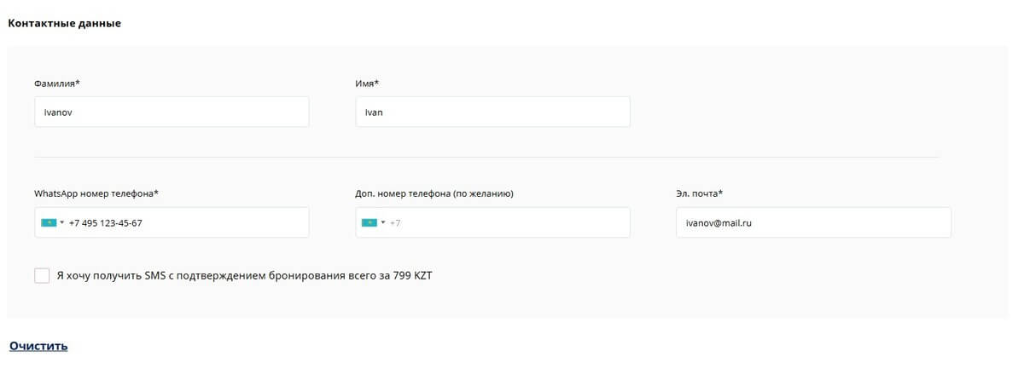Click the flag icon in additional phone field
Screen dimensions: 1024x374
[369, 222]
